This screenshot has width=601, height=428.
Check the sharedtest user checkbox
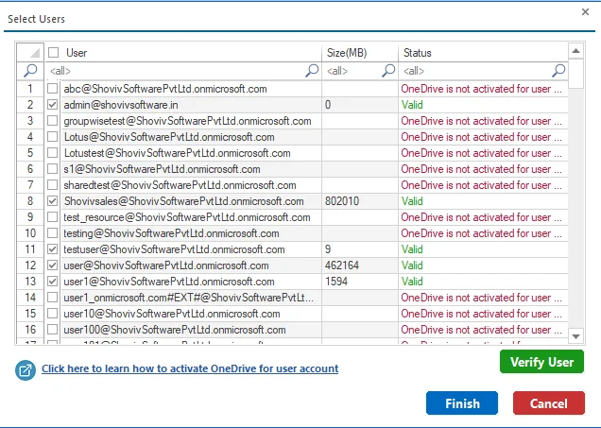click(53, 185)
